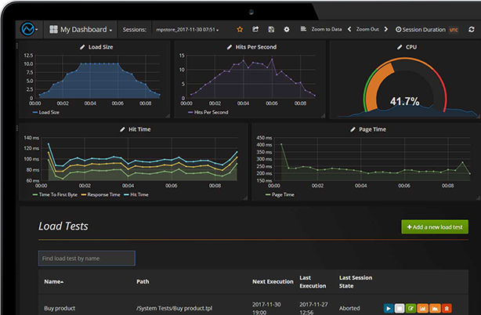
Task: Click Add a new load test button
Action: tap(435, 227)
